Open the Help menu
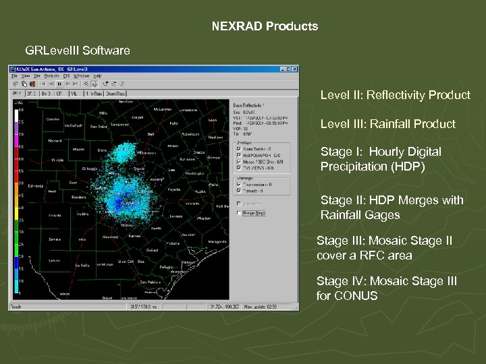The image size is (486, 364). (x=97, y=75)
